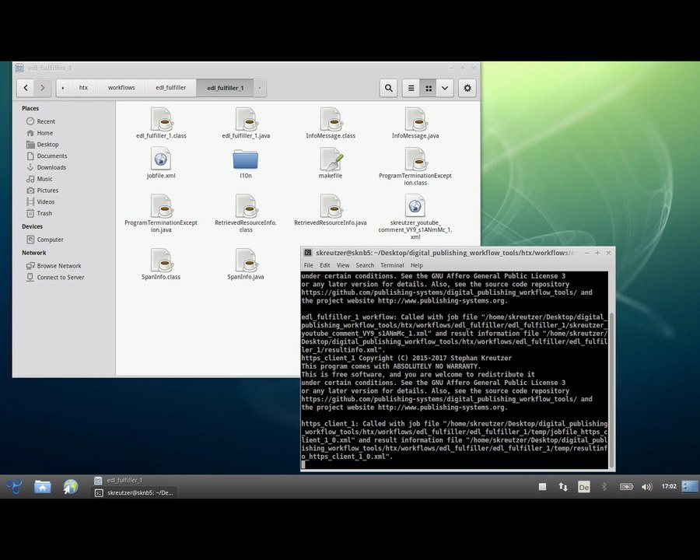The height and width of the screenshot is (560, 700).
Task: Switch to list view
Action: pyautogui.click(x=411, y=88)
